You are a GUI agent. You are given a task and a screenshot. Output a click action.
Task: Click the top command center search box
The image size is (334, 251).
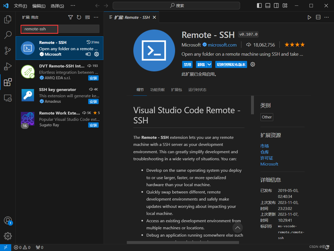(176, 5)
